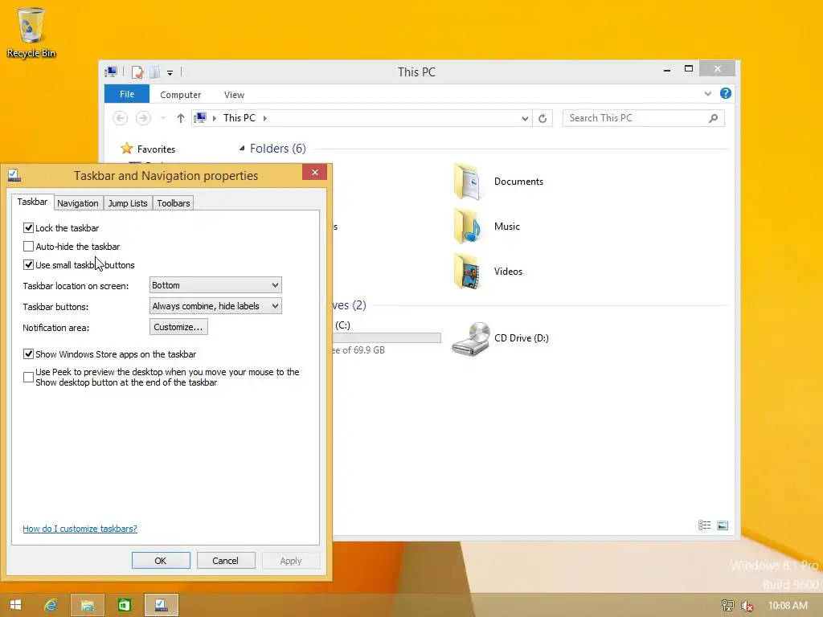Click the Taskbar properties dialog title icon
823x617 pixels.
point(14,175)
